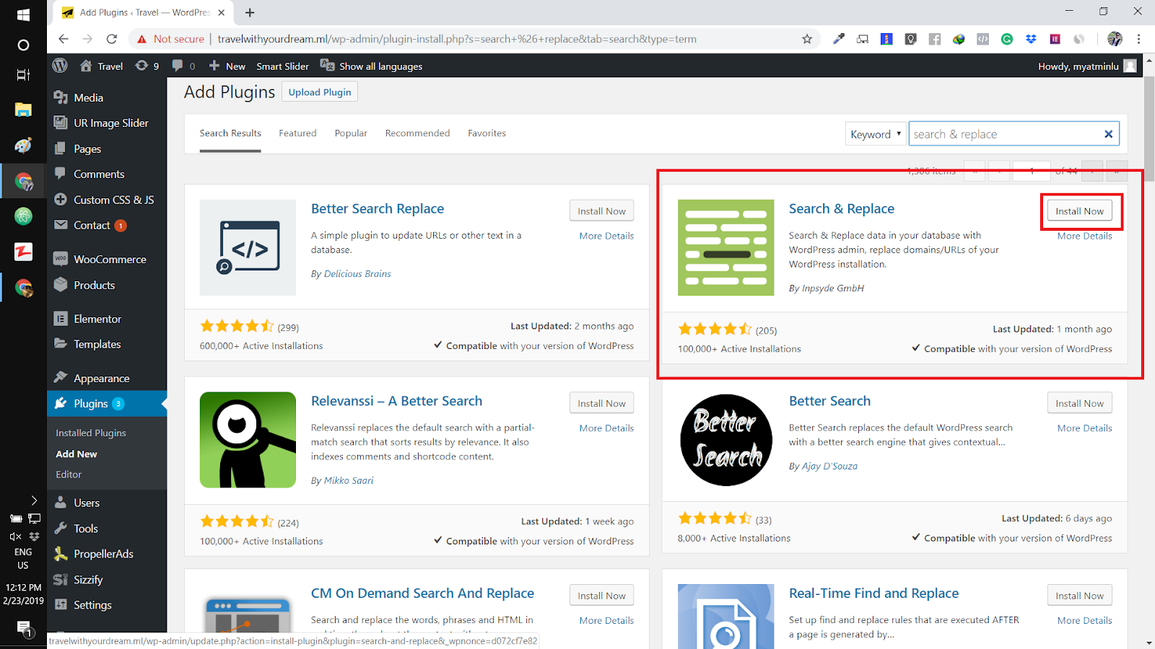Click the Search & Replace green thumbnail
Viewport: 1155px width, 649px height.
tap(725, 247)
